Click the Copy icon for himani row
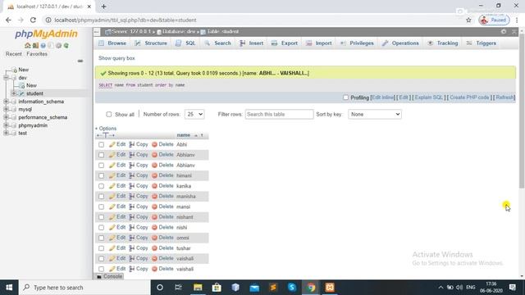The width and height of the screenshot is (525, 295). (131, 175)
